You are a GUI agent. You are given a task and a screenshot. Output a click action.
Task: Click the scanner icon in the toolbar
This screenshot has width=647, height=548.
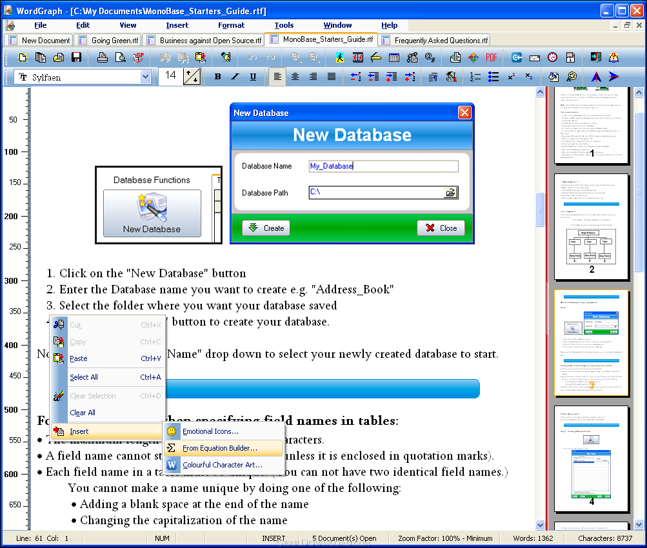376,57
